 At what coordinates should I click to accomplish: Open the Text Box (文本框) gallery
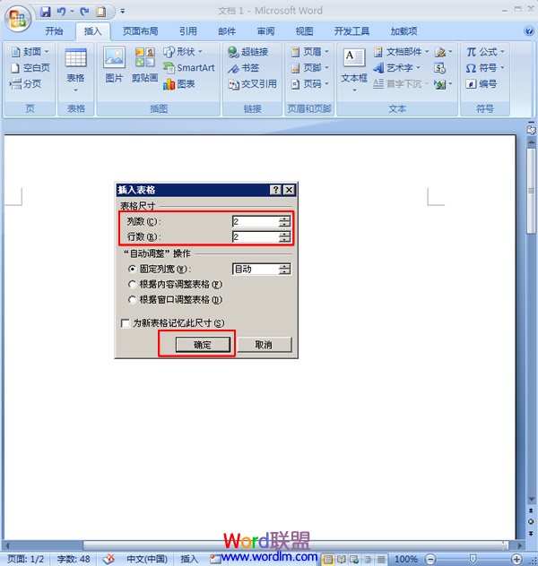[x=354, y=70]
